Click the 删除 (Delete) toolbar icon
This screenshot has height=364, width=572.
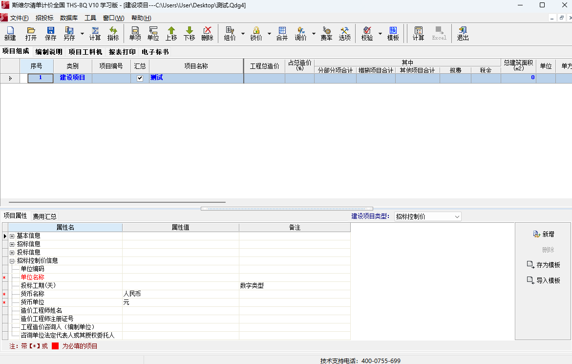(x=207, y=33)
